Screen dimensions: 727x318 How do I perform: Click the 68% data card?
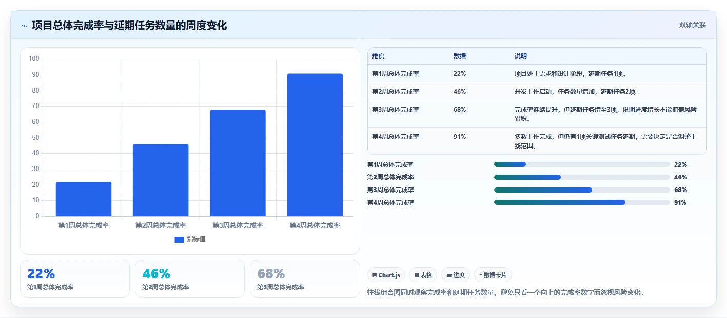click(x=305, y=279)
